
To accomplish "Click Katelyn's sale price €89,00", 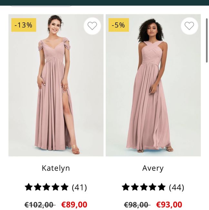I will coord(74,205).
